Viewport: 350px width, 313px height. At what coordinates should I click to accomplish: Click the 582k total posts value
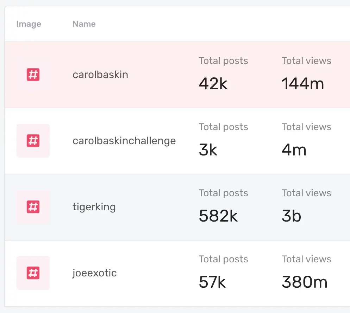218,216
